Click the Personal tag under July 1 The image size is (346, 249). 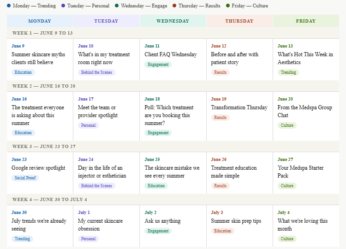click(88, 239)
